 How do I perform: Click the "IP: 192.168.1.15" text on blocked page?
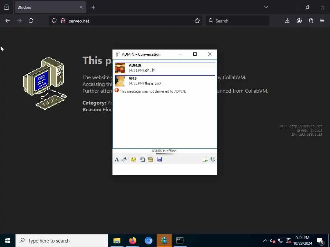click(307, 135)
